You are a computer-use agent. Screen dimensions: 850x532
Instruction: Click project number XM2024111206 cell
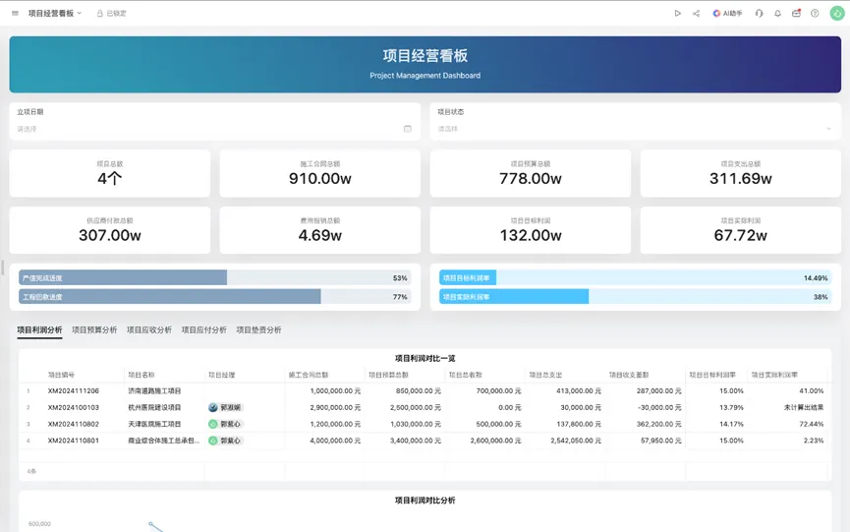point(74,391)
